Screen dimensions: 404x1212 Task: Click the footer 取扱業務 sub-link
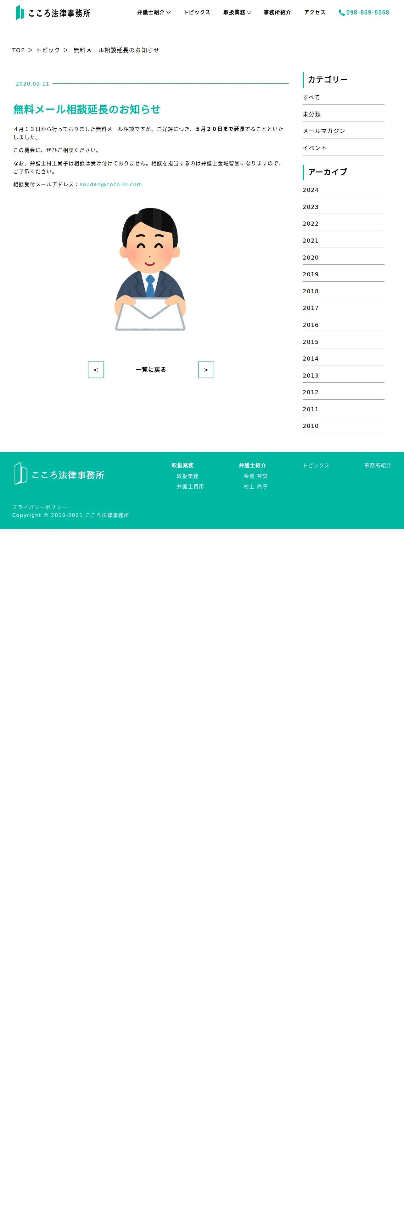188,476
